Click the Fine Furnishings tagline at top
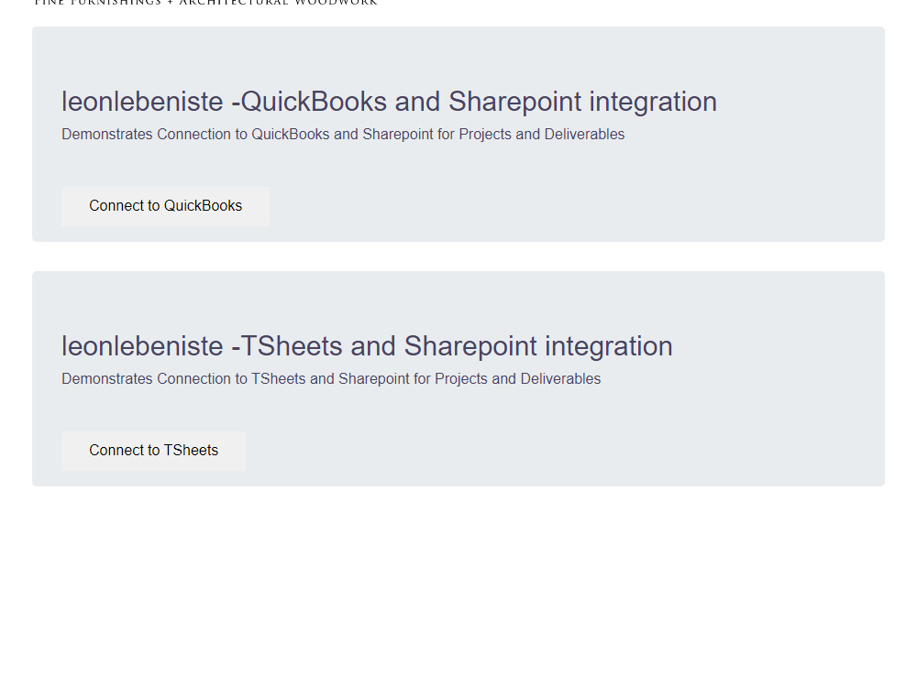Viewport: 917px width, 687px height. (205, 3)
